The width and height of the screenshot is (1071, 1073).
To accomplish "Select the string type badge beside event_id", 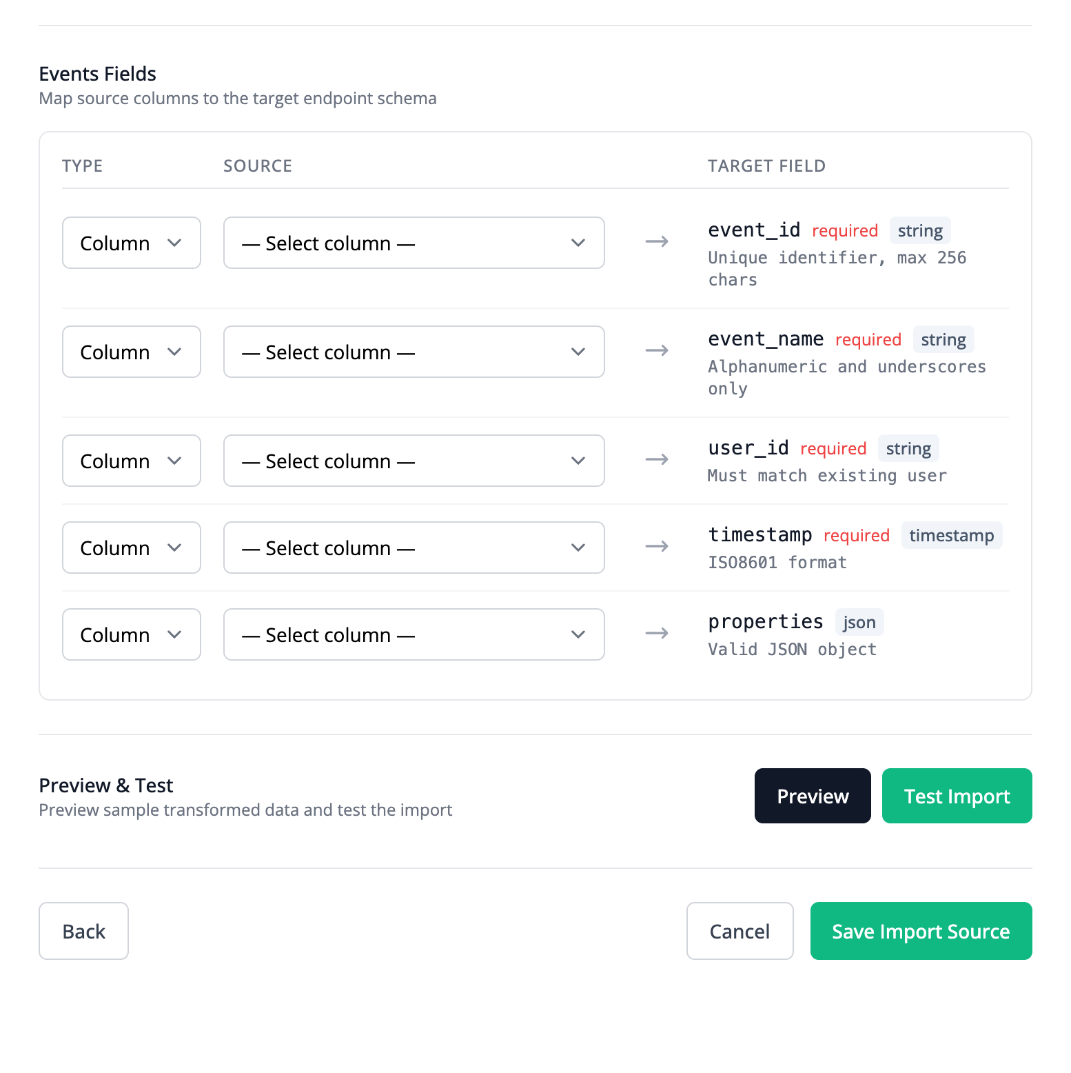I will tap(920, 230).
